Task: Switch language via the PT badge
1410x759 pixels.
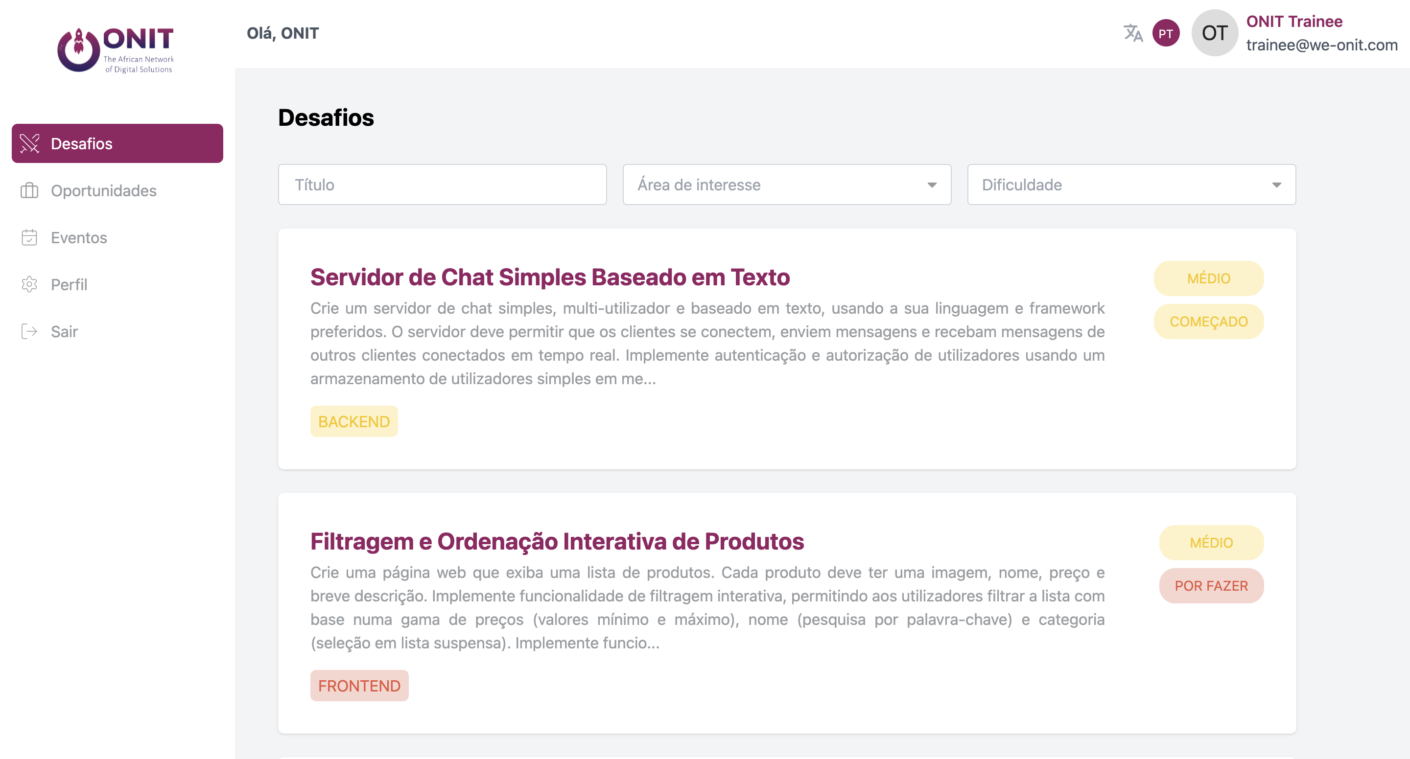Action: click(x=1165, y=33)
